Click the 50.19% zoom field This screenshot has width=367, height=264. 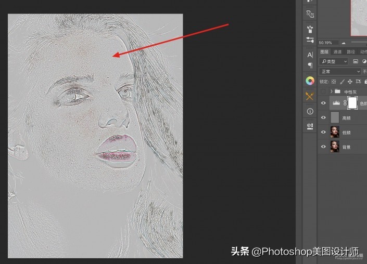326,43
